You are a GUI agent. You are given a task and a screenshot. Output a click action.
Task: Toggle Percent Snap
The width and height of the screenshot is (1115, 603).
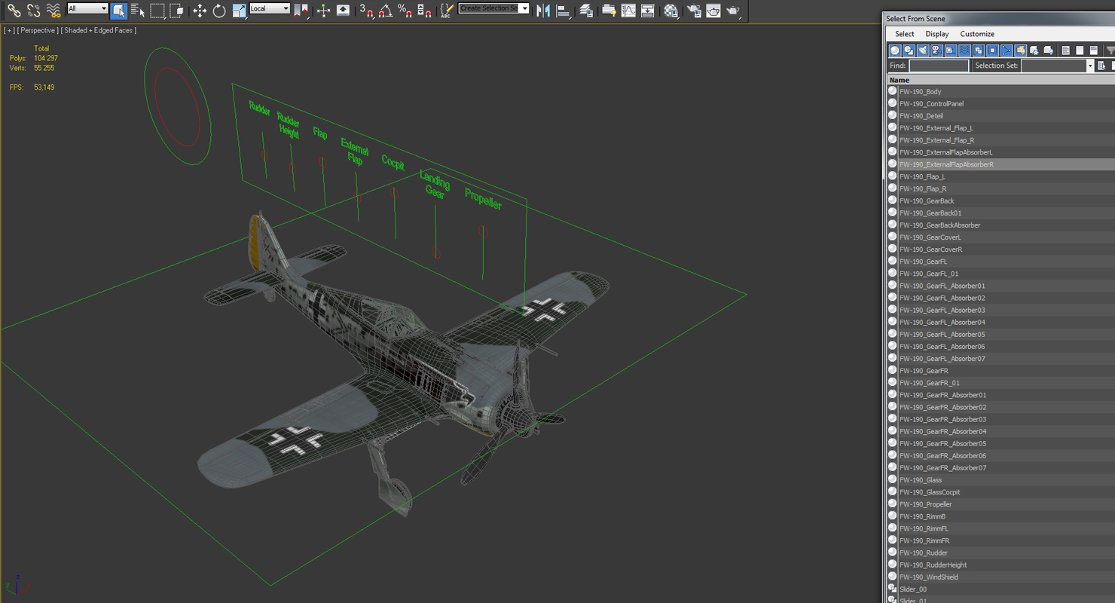[405, 11]
